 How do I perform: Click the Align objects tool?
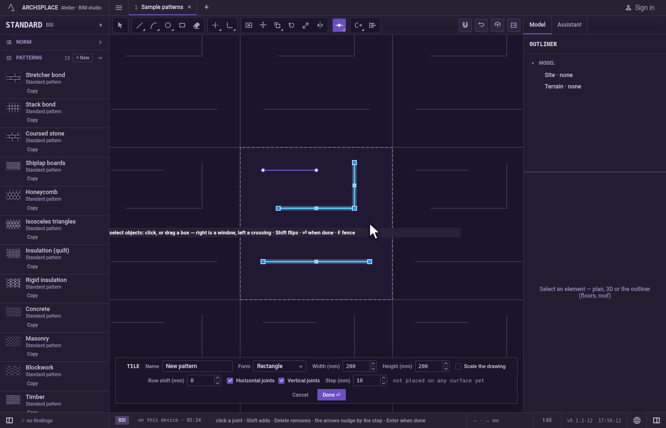tap(372, 25)
